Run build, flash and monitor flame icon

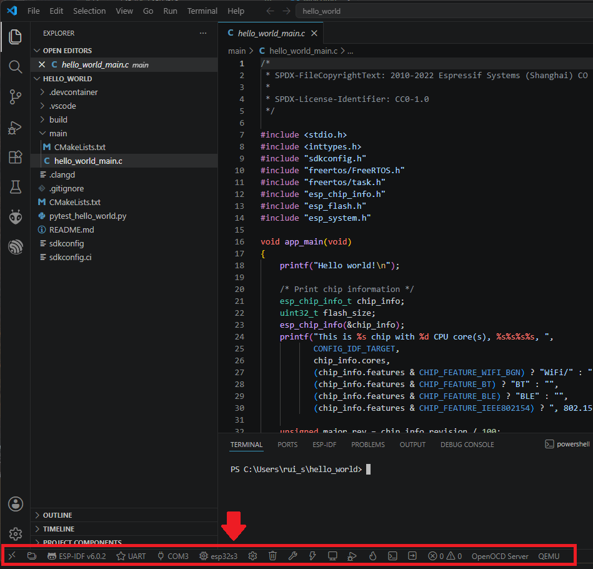click(372, 556)
